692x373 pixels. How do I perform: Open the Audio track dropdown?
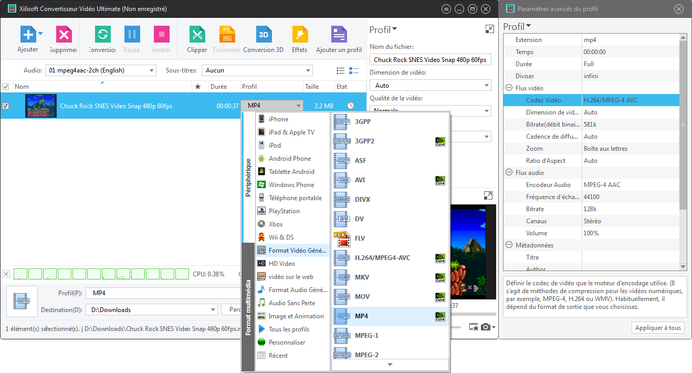point(101,70)
